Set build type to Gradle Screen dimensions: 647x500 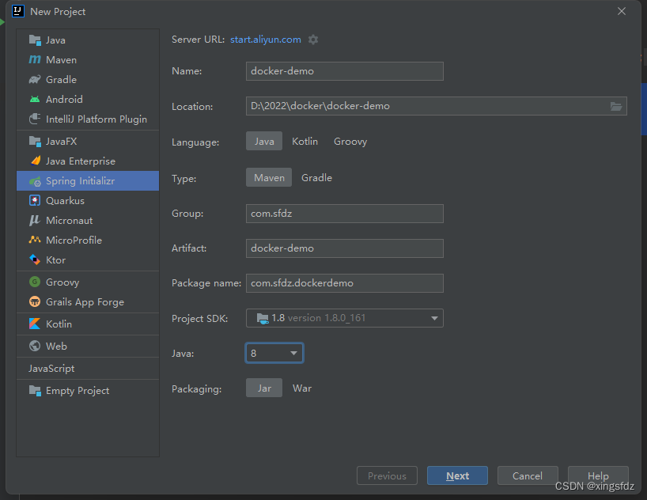coord(316,177)
